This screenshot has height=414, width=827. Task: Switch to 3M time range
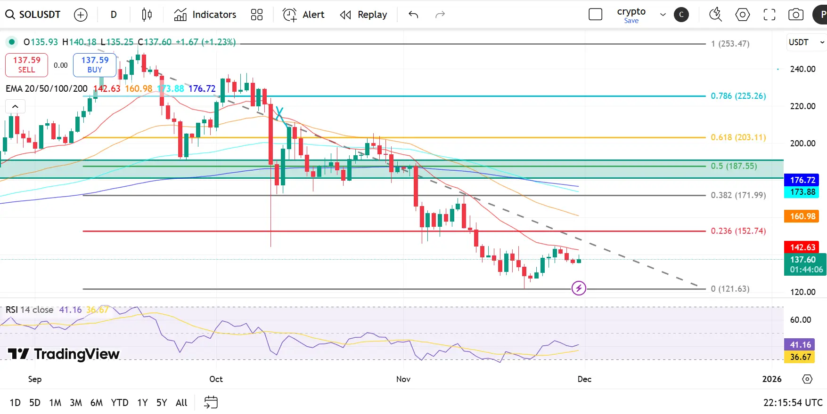click(76, 403)
